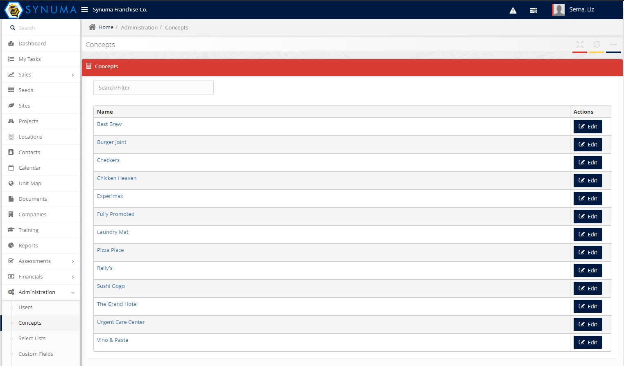Viewport: 624px width, 366px height.
Task: Click the Home breadcrumb link
Action: [106, 27]
